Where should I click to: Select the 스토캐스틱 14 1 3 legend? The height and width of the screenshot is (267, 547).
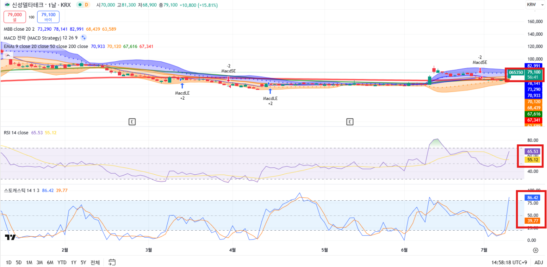click(22, 190)
